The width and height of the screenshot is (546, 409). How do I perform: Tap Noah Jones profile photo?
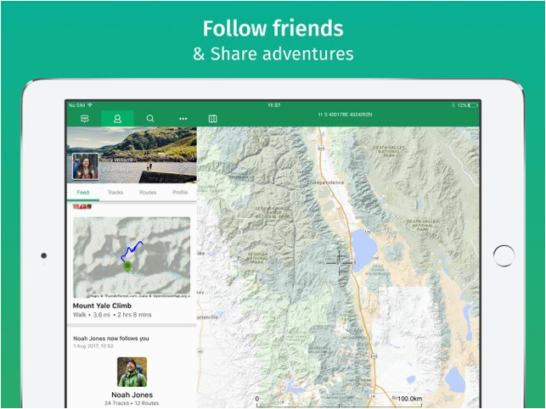click(132, 373)
